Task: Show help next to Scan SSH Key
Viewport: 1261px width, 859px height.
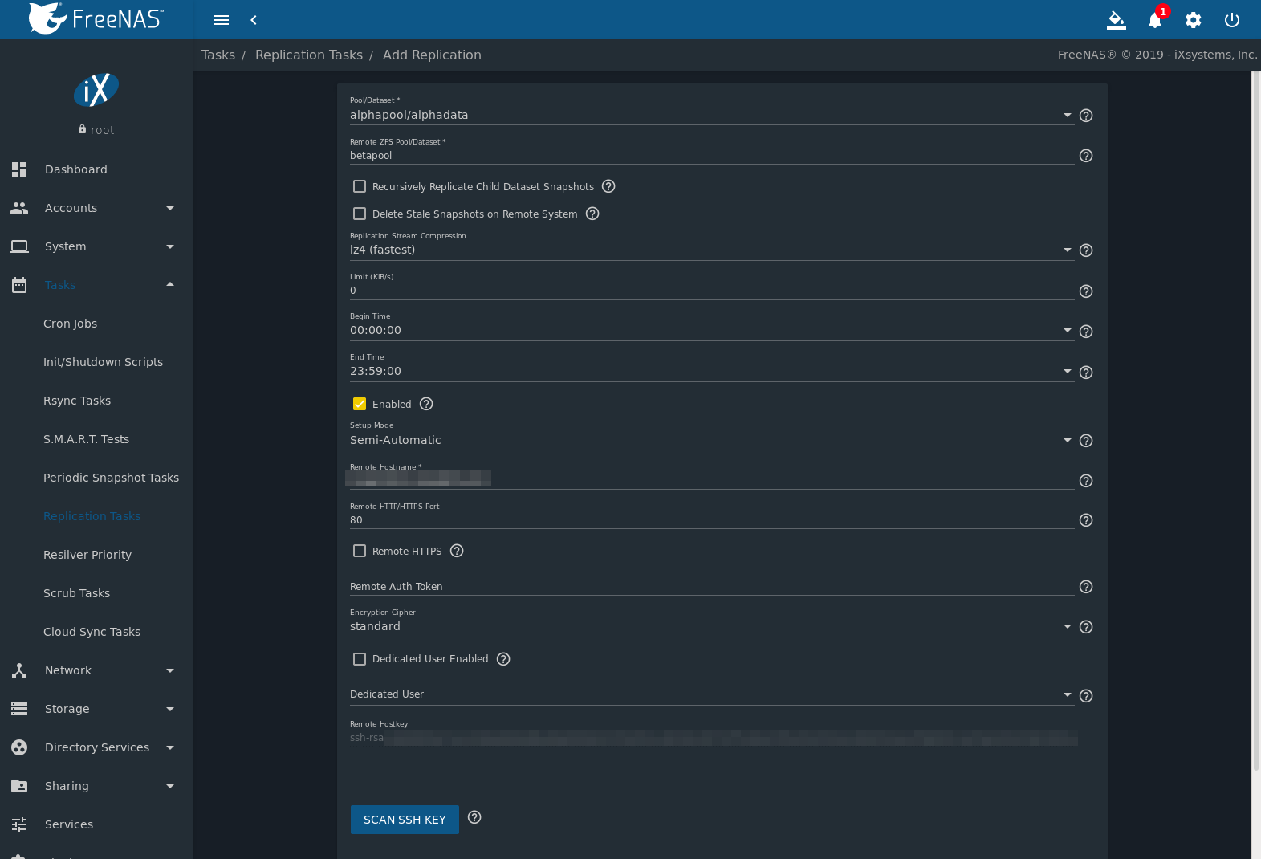Action: click(474, 817)
